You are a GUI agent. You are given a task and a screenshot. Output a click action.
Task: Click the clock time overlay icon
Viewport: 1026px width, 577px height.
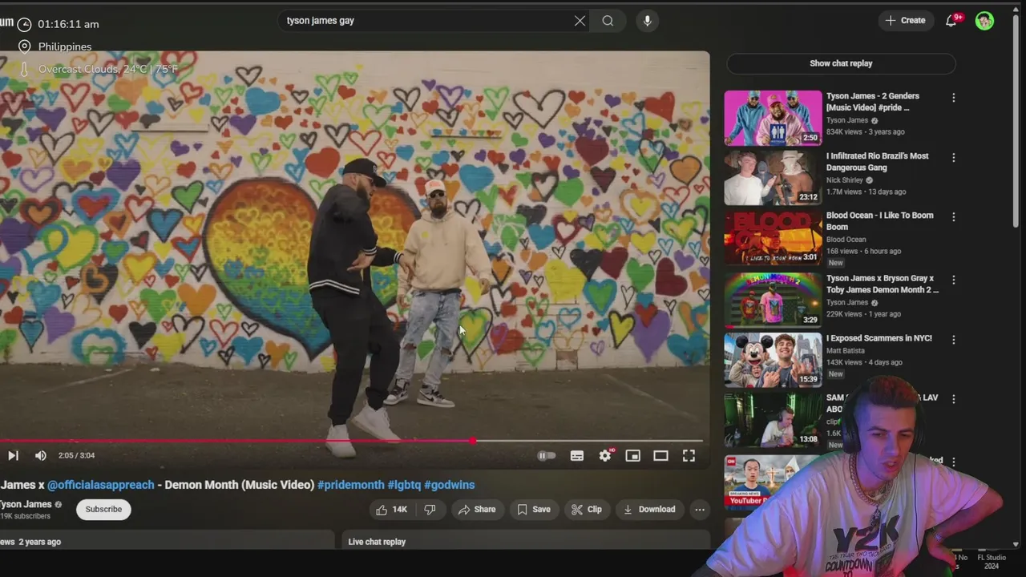(x=24, y=24)
